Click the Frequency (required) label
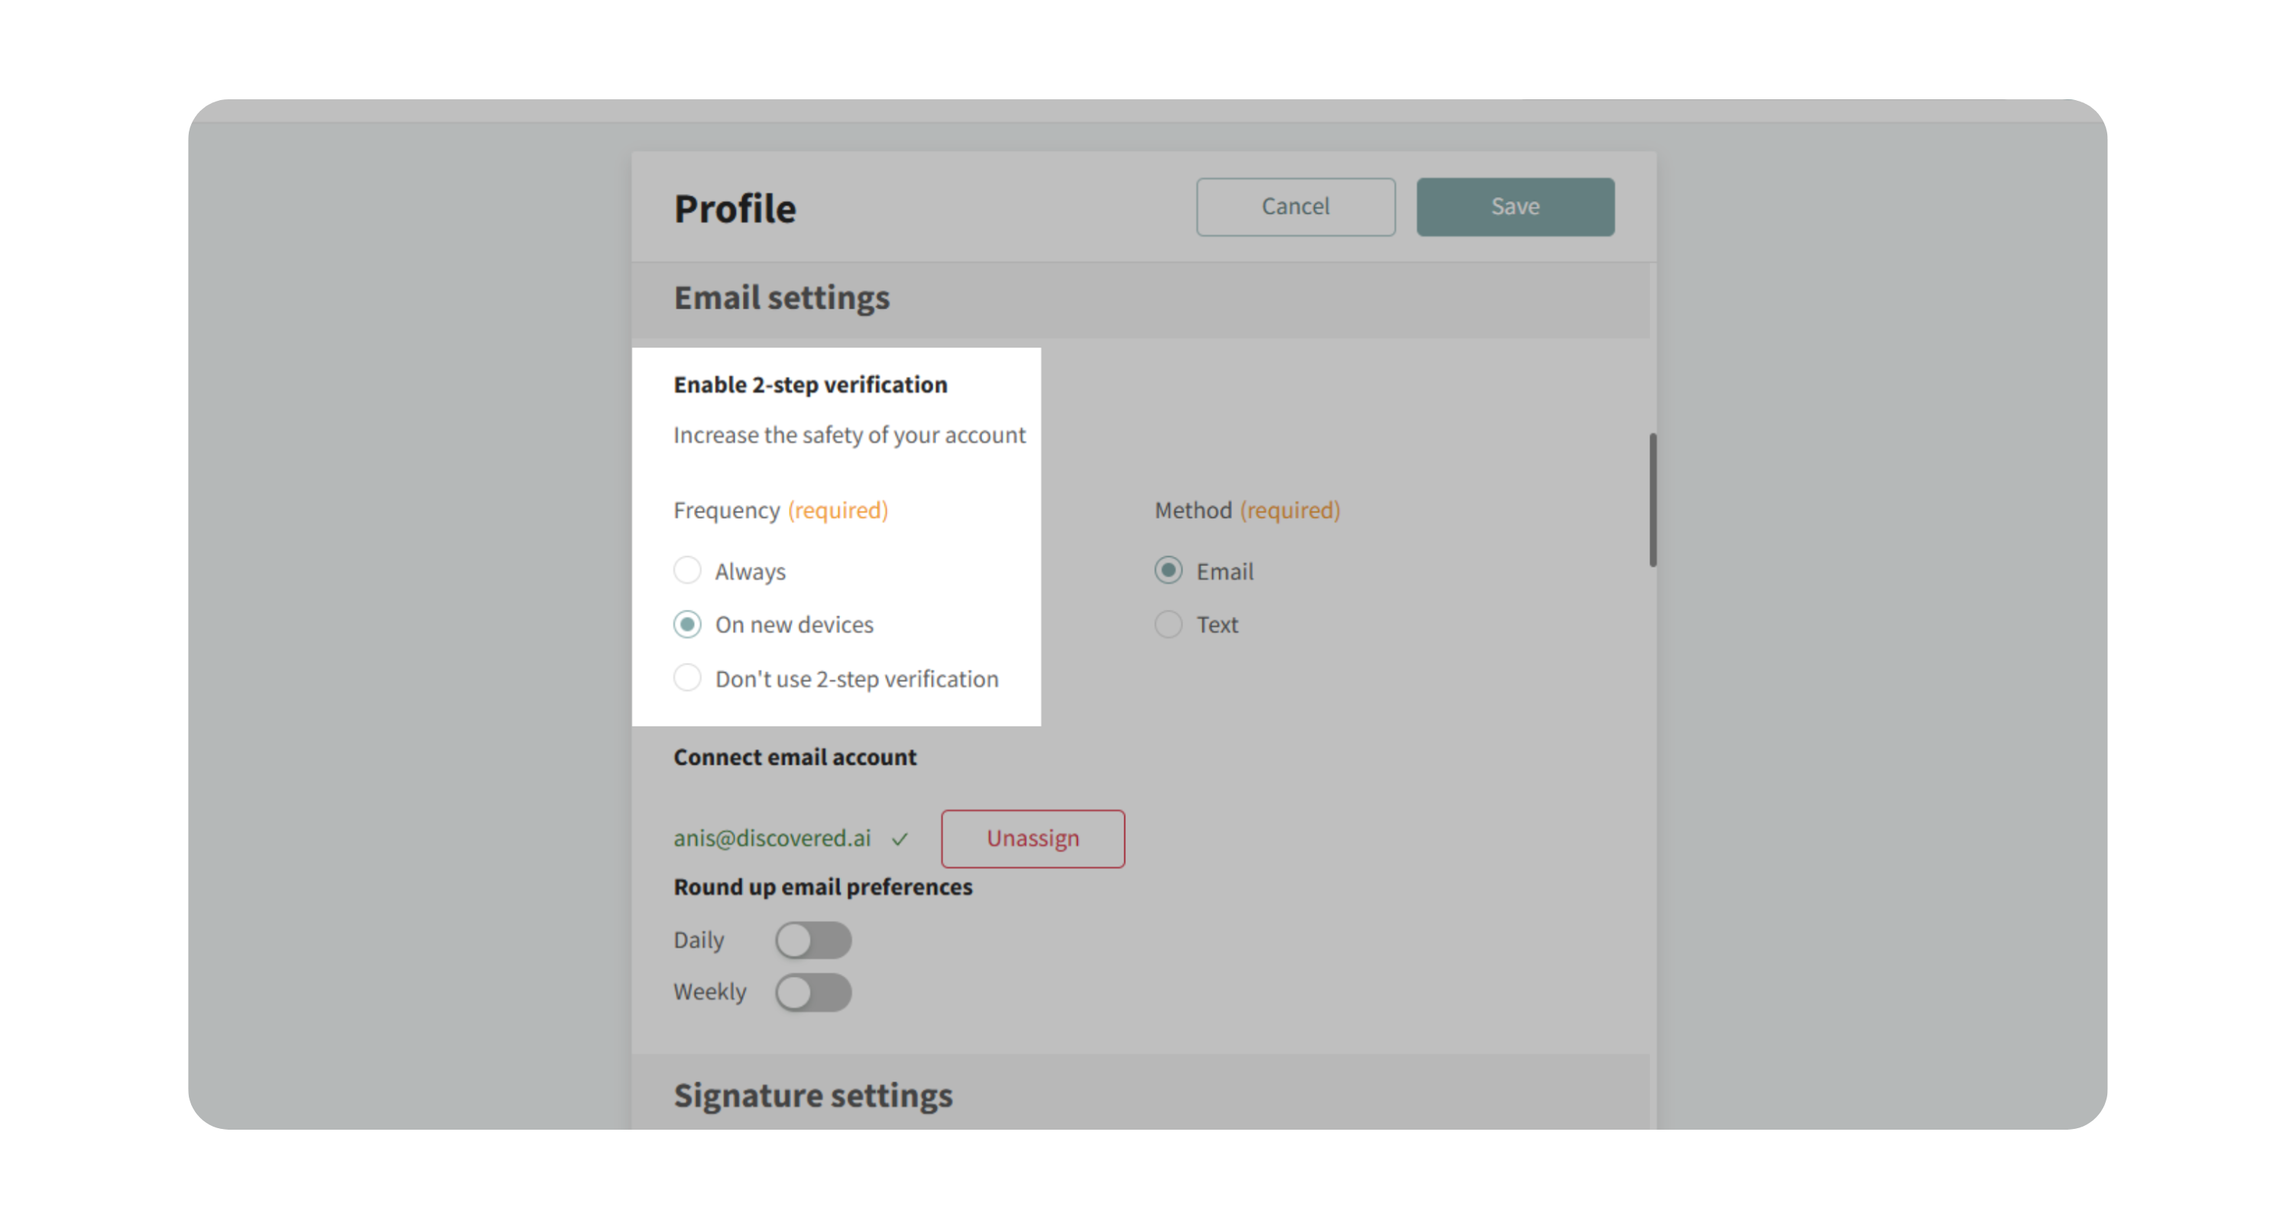 click(x=780, y=509)
